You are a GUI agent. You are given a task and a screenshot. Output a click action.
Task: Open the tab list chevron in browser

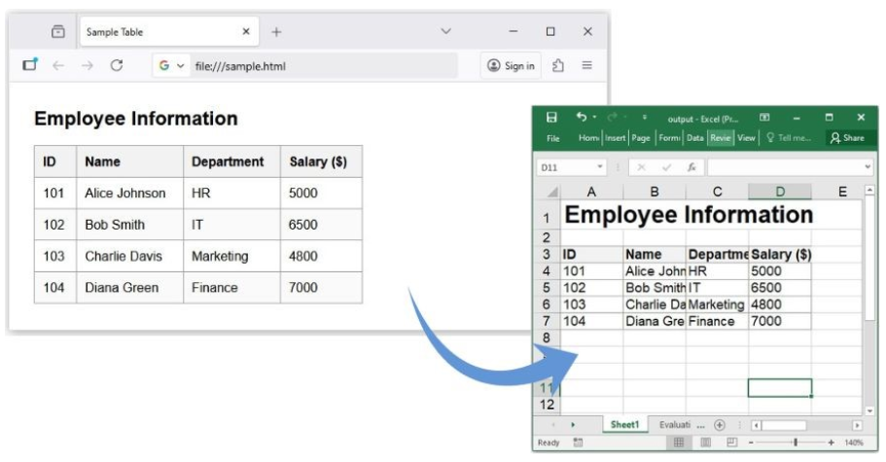point(445,31)
